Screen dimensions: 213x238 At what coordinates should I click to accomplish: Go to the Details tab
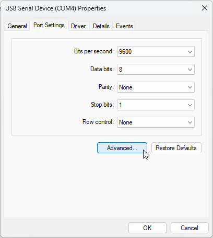[x=101, y=26]
